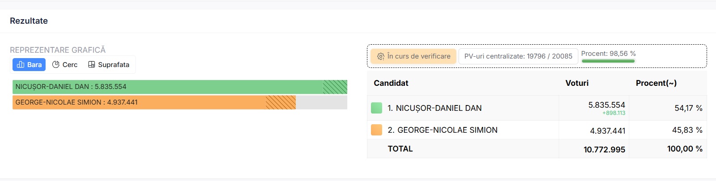Click the În curs de verificare badge

pyautogui.click(x=413, y=56)
